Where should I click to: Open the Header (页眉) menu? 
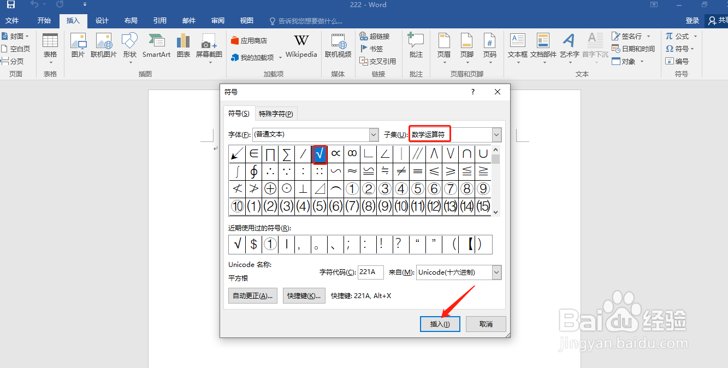444,48
